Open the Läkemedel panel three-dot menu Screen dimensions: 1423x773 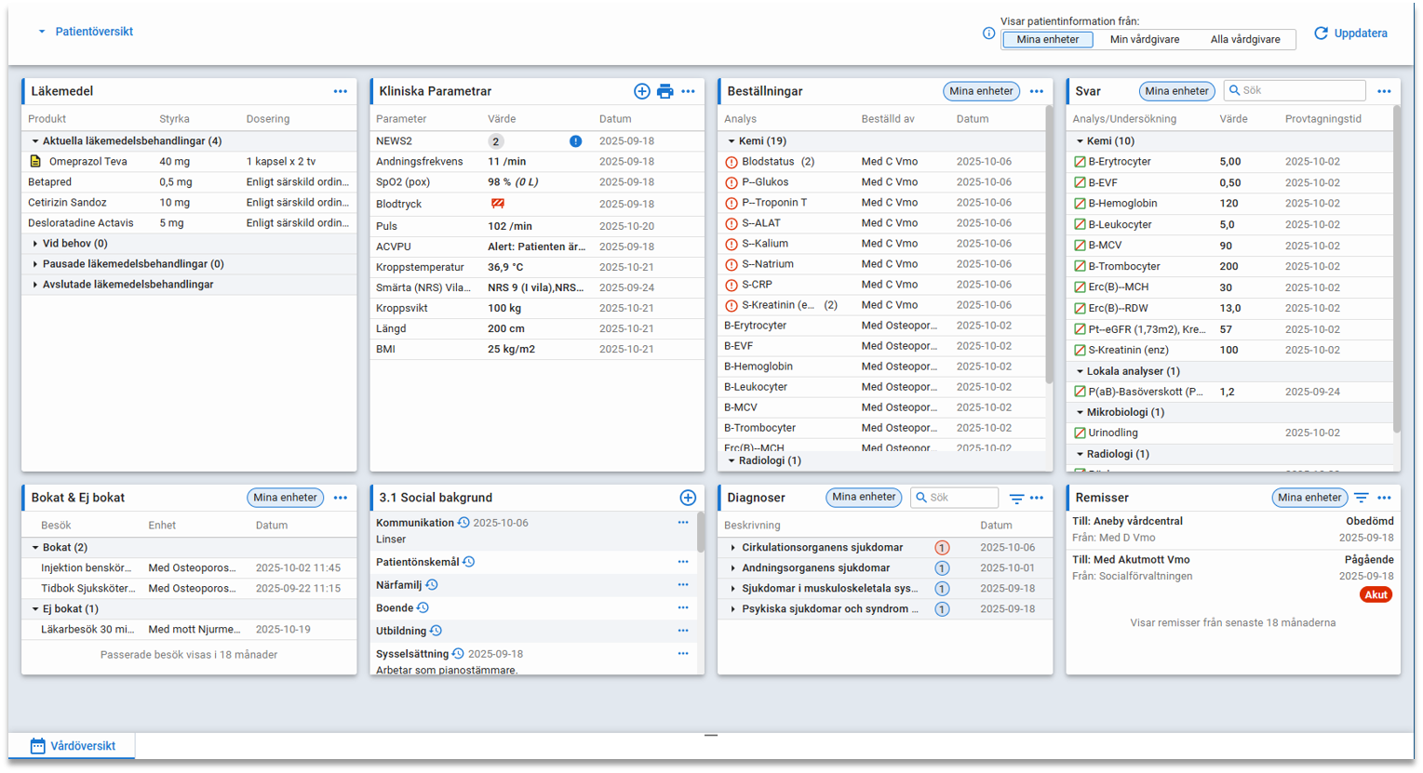click(x=341, y=91)
